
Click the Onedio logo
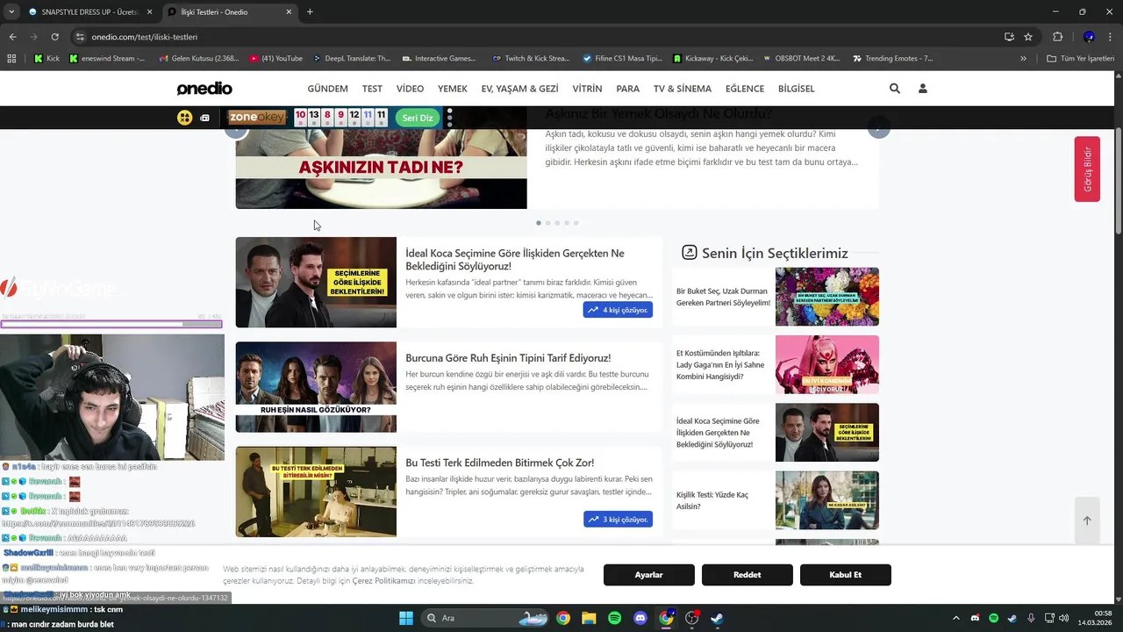(x=204, y=89)
